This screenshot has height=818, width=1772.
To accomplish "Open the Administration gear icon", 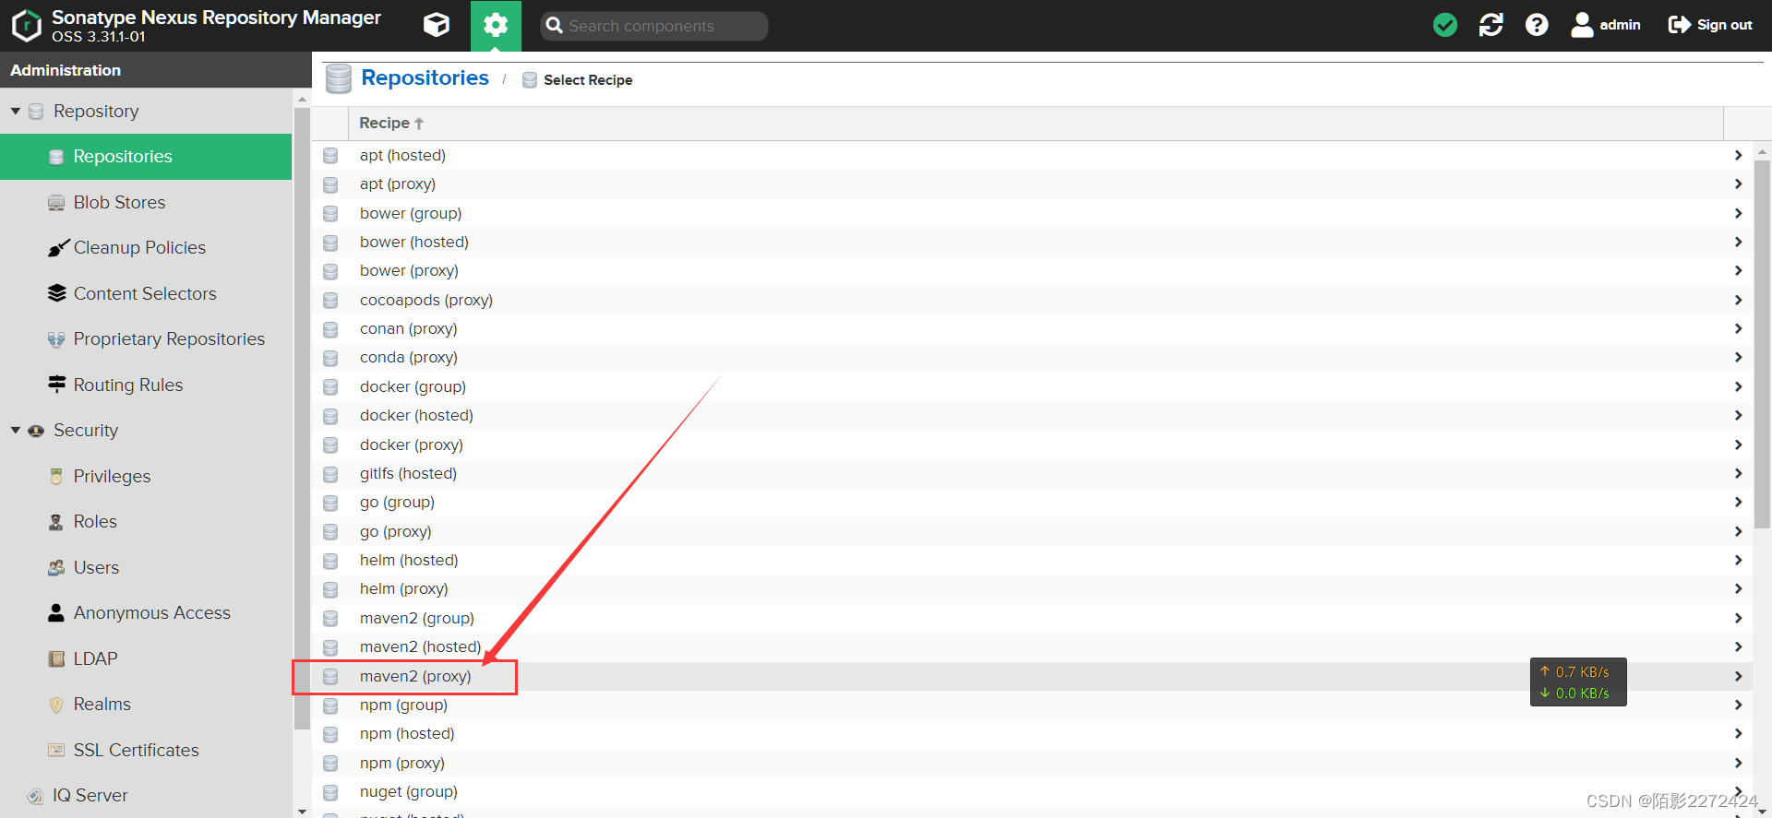I will (x=496, y=25).
